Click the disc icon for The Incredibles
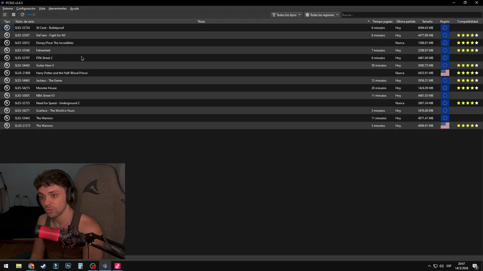This screenshot has width=483, height=271. pos(7,43)
